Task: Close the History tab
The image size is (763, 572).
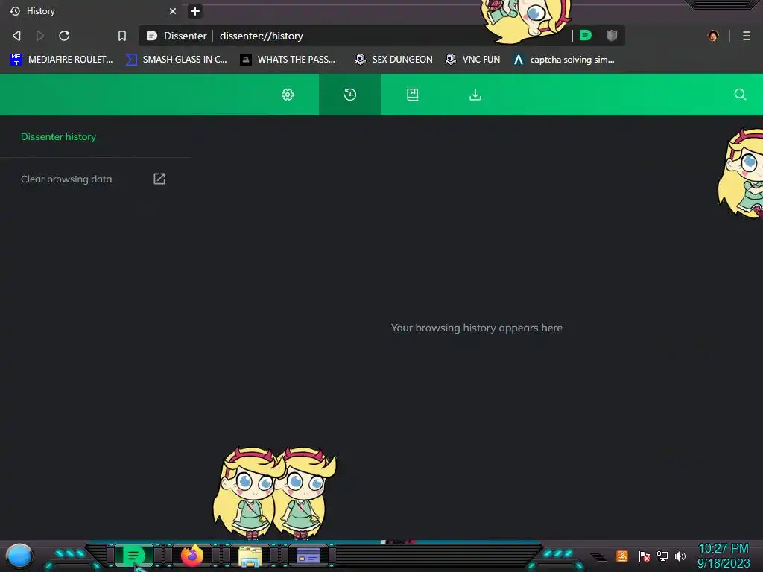Action: (x=173, y=10)
